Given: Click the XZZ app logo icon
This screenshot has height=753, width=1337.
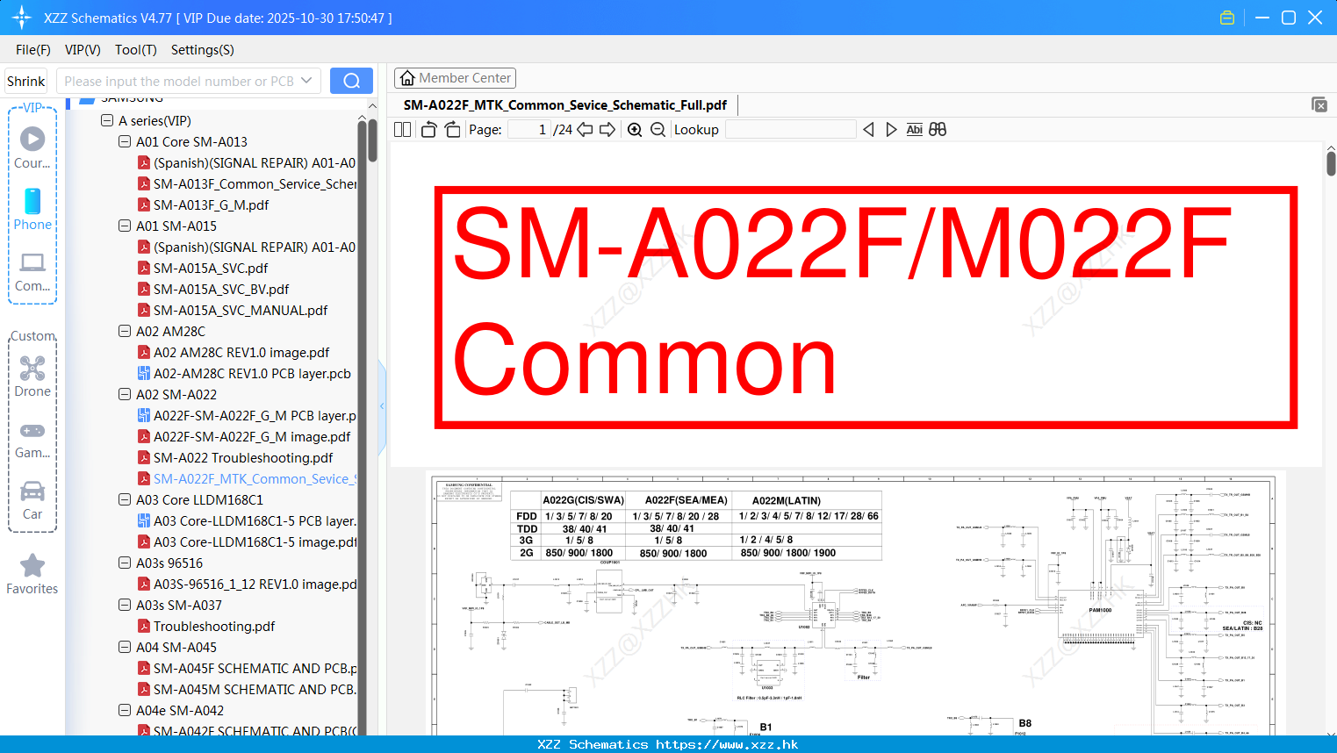Looking at the screenshot, I should pos(22,18).
